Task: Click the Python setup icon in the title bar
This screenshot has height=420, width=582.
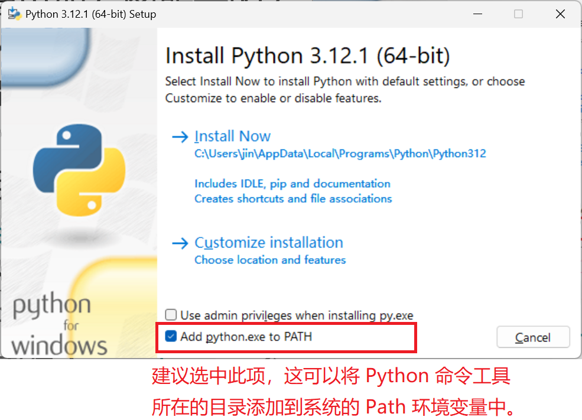Action: pyautogui.click(x=15, y=14)
